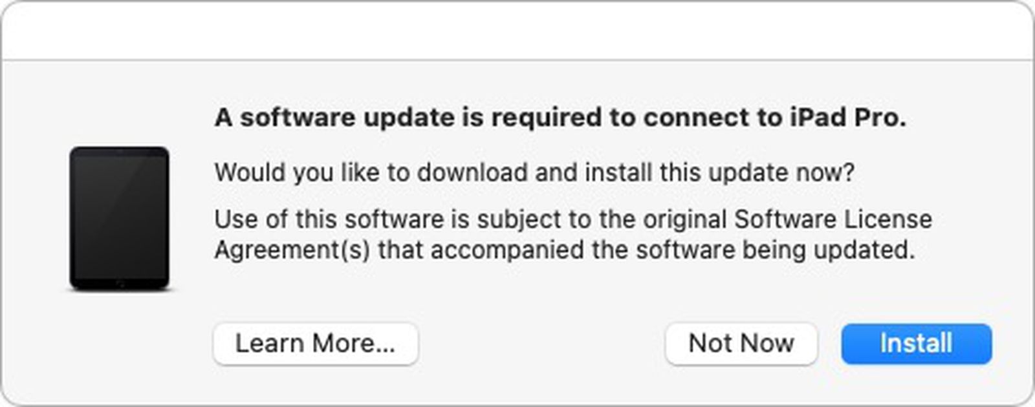Click "software being updated" at the notice's end

point(775,249)
